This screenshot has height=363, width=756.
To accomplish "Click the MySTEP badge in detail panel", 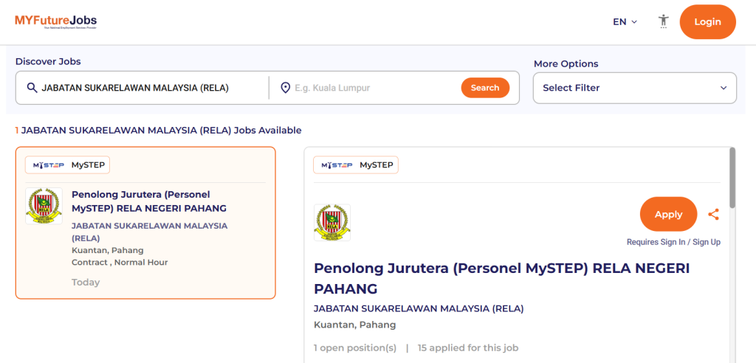I will [x=356, y=165].
